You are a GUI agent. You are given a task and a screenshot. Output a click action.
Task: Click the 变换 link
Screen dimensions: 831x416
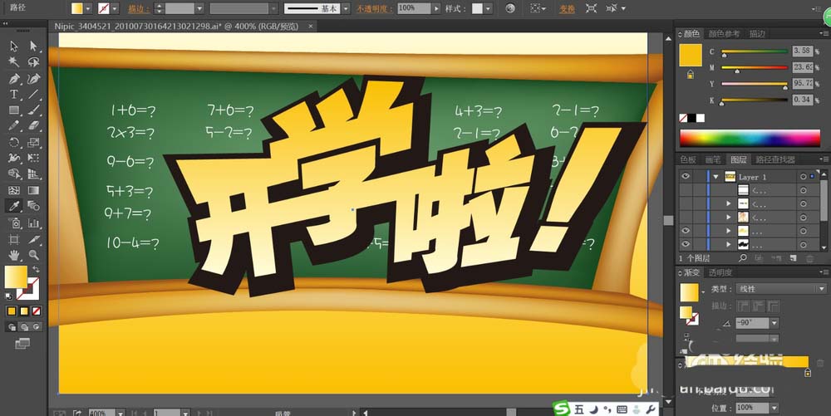[x=567, y=9]
